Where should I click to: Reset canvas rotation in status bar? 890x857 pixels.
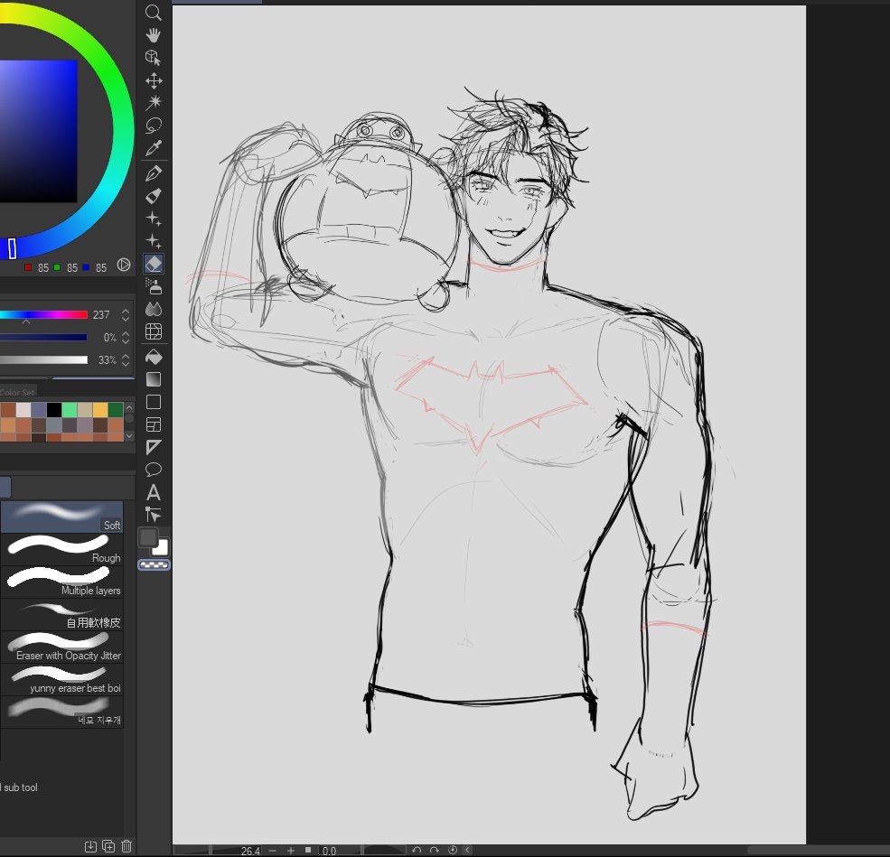coord(453,850)
